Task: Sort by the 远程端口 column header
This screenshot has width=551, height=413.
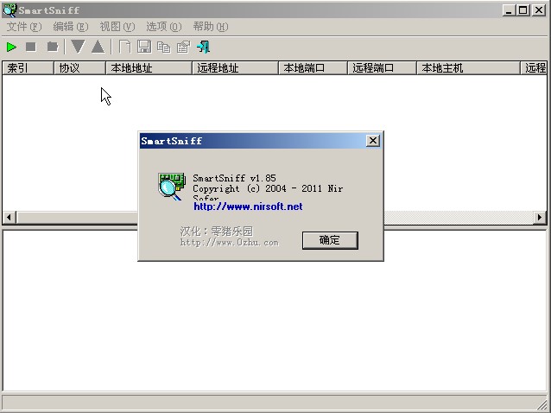Action: coord(382,68)
